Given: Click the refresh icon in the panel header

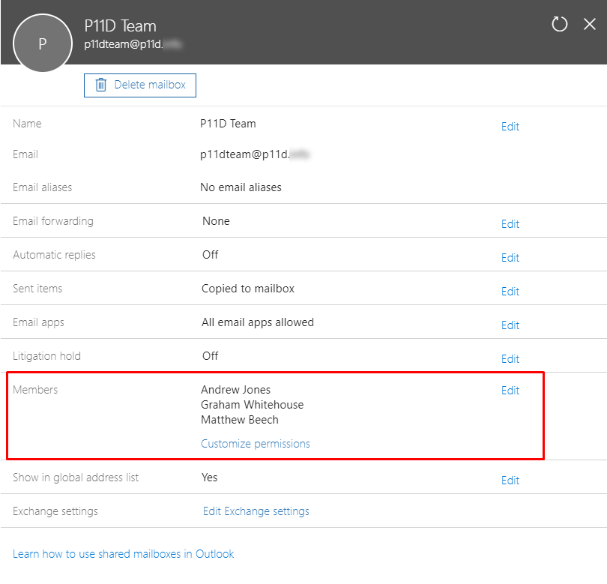Looking at the screenshot, I should point(559,24).
